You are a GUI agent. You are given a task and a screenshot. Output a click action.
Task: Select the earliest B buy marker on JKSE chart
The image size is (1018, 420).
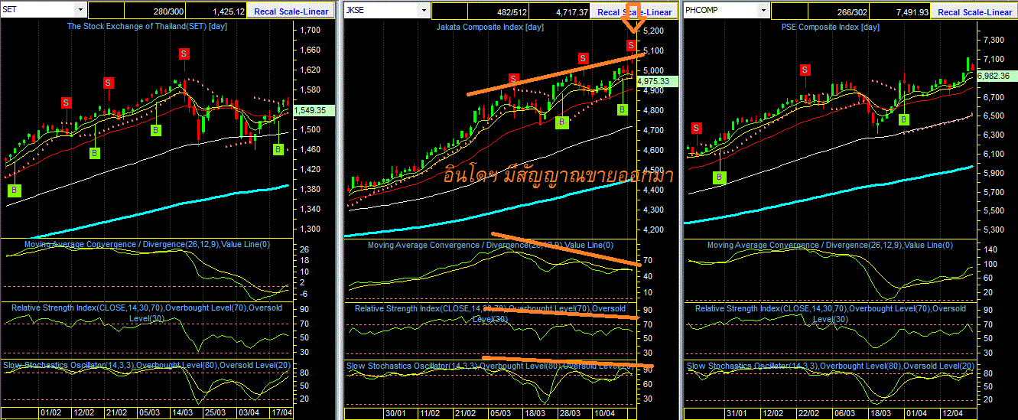coord(561,122)
